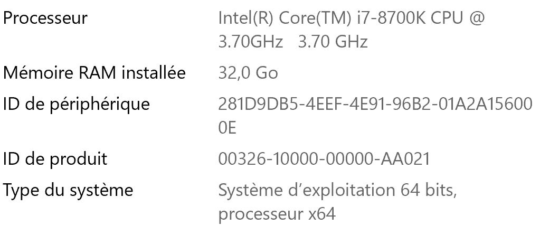Viewport: 549px width, 235px height.
Task: Select the Mémoire RAM installée label
Action: (x=94, y=73)
